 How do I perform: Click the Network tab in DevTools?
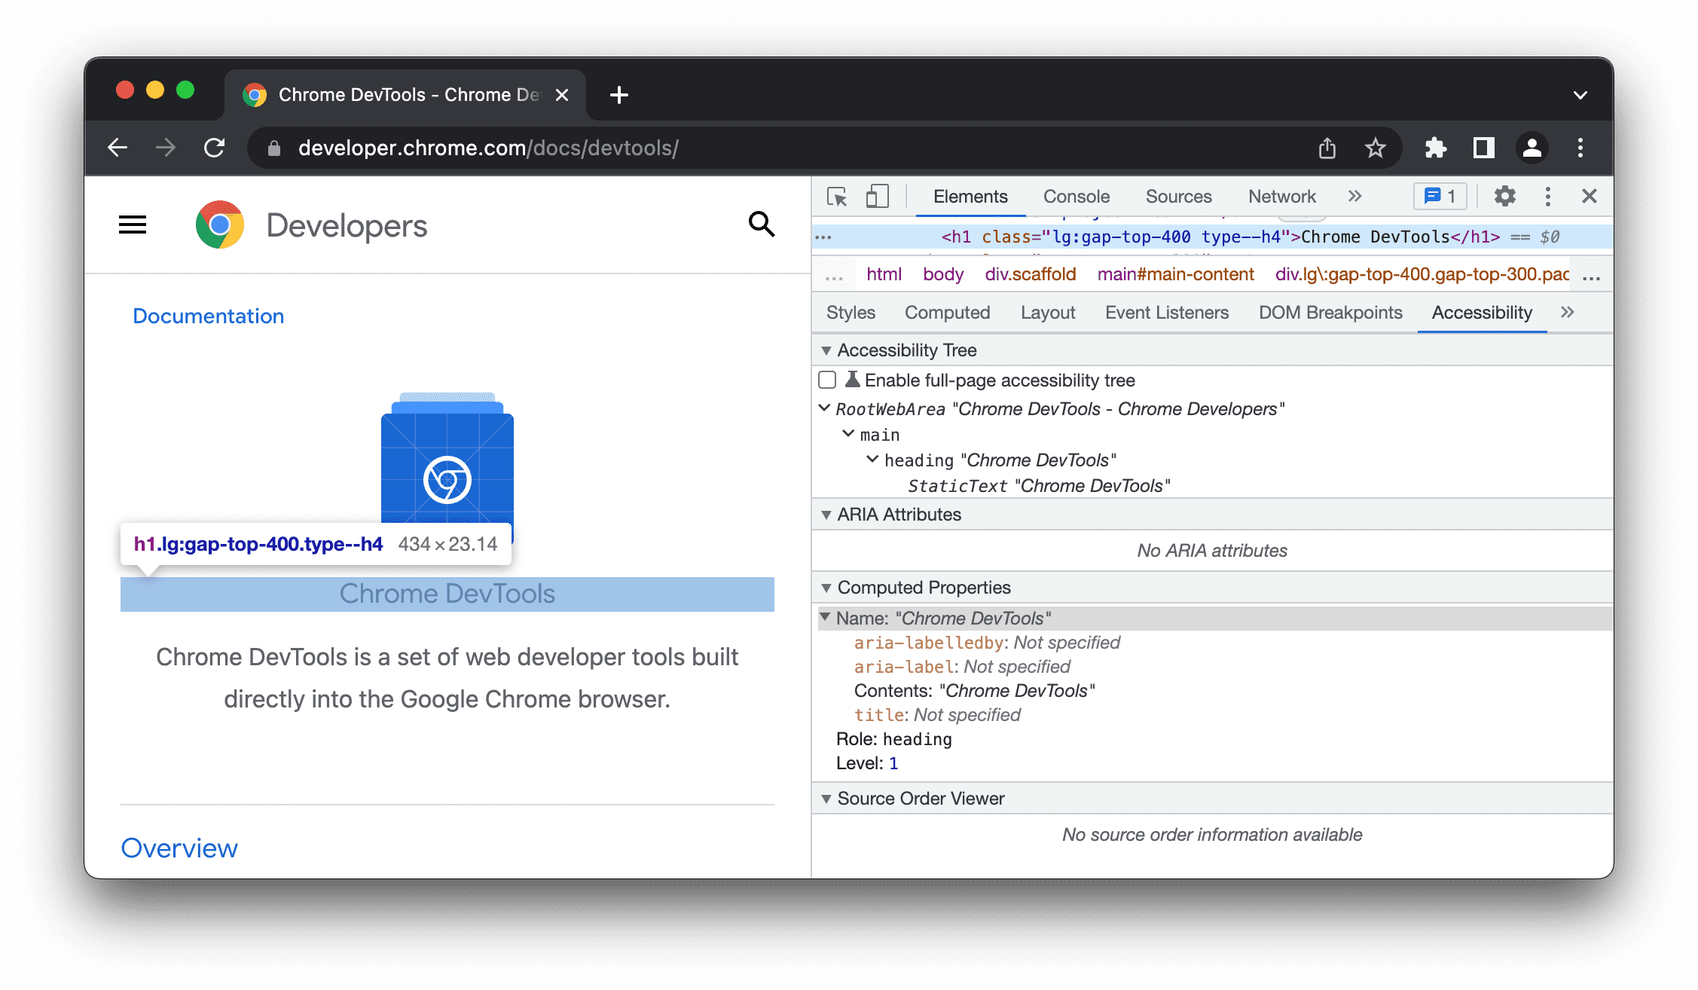(x=1282, y=196)
